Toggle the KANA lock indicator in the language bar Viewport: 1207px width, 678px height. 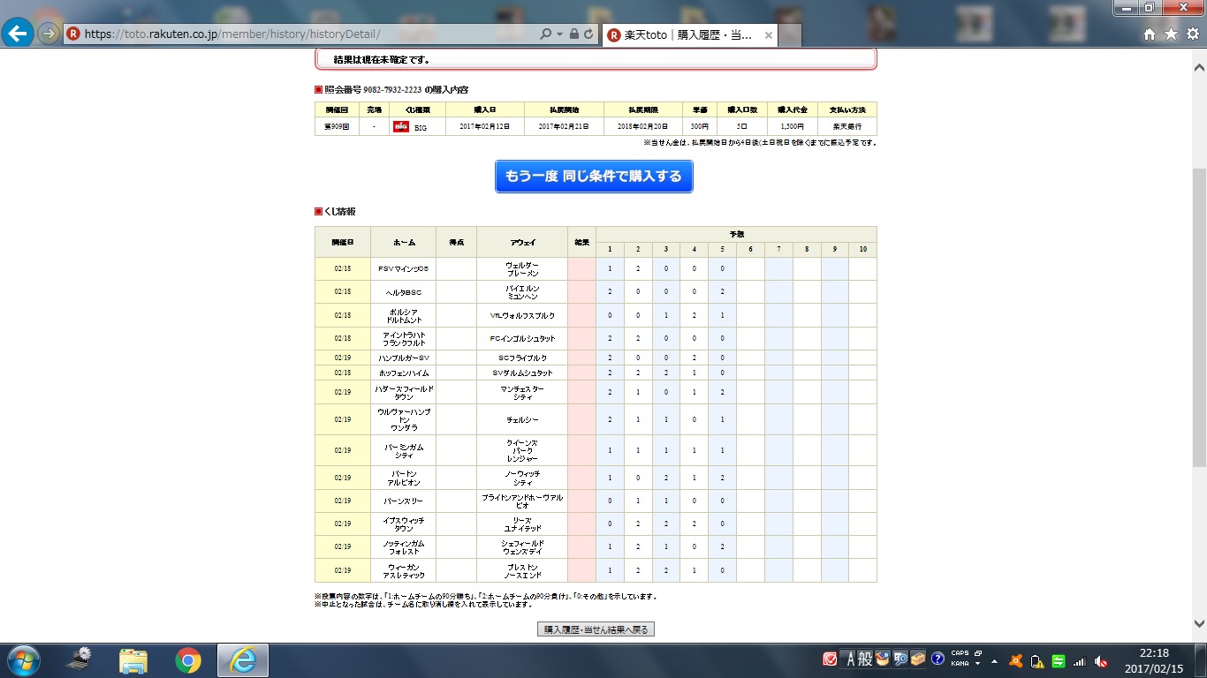(x=960, y=664)
